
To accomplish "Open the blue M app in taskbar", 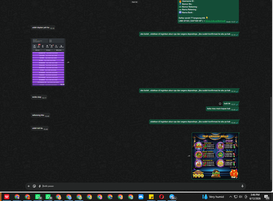I will 141,197.
